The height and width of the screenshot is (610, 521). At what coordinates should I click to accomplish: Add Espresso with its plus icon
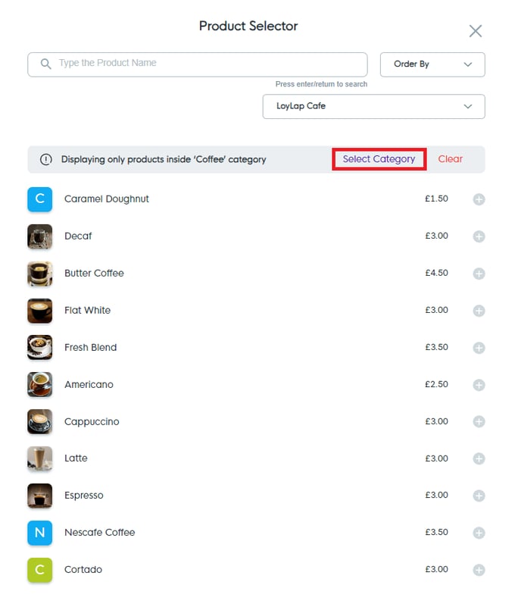coord(479,495)
